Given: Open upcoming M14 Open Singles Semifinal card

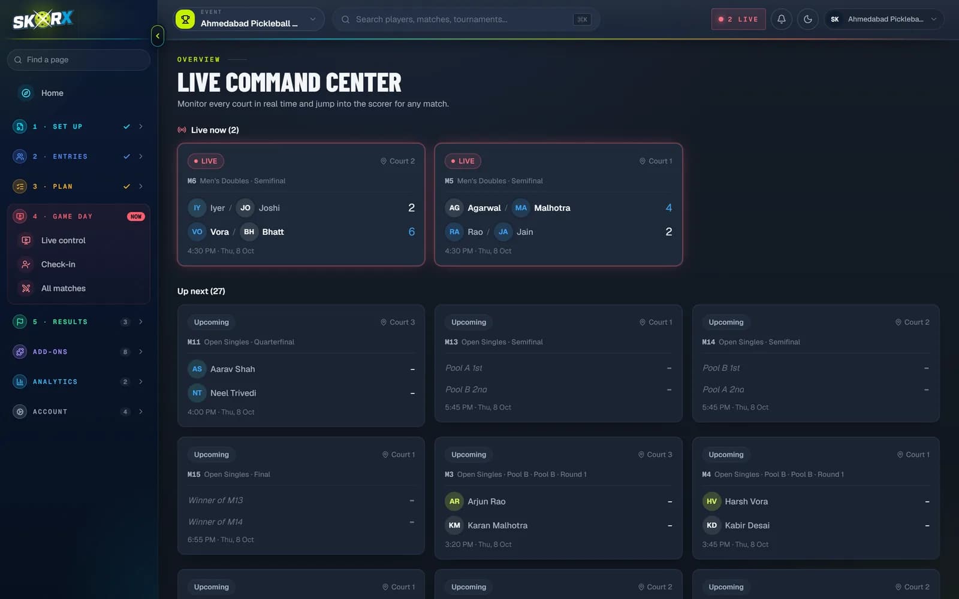Looking at the screenshot, I should (816, 363).
